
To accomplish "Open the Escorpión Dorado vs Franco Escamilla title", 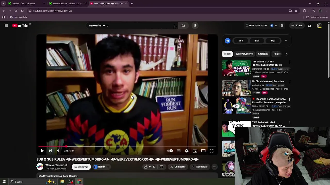I will (269, 101).
